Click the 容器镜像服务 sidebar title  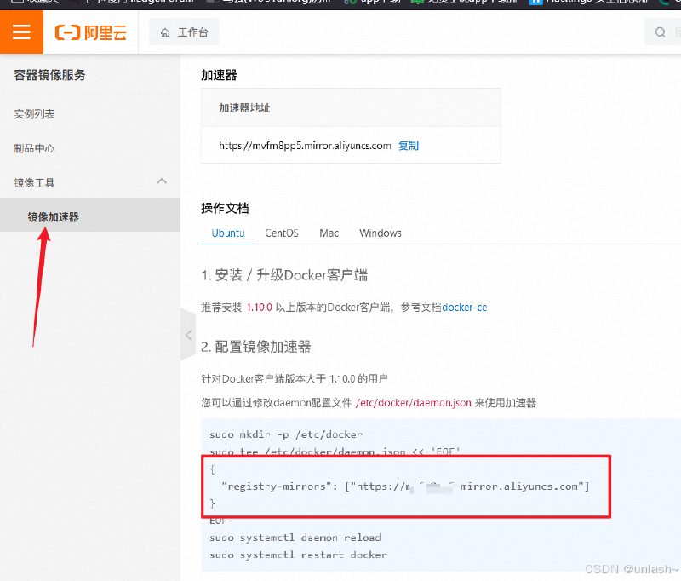49,75
